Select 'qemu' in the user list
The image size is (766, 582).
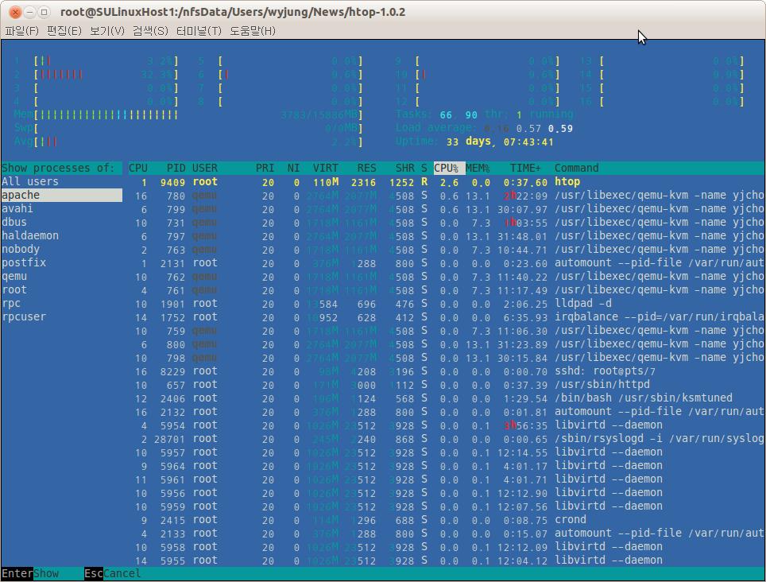pos(61,276)
